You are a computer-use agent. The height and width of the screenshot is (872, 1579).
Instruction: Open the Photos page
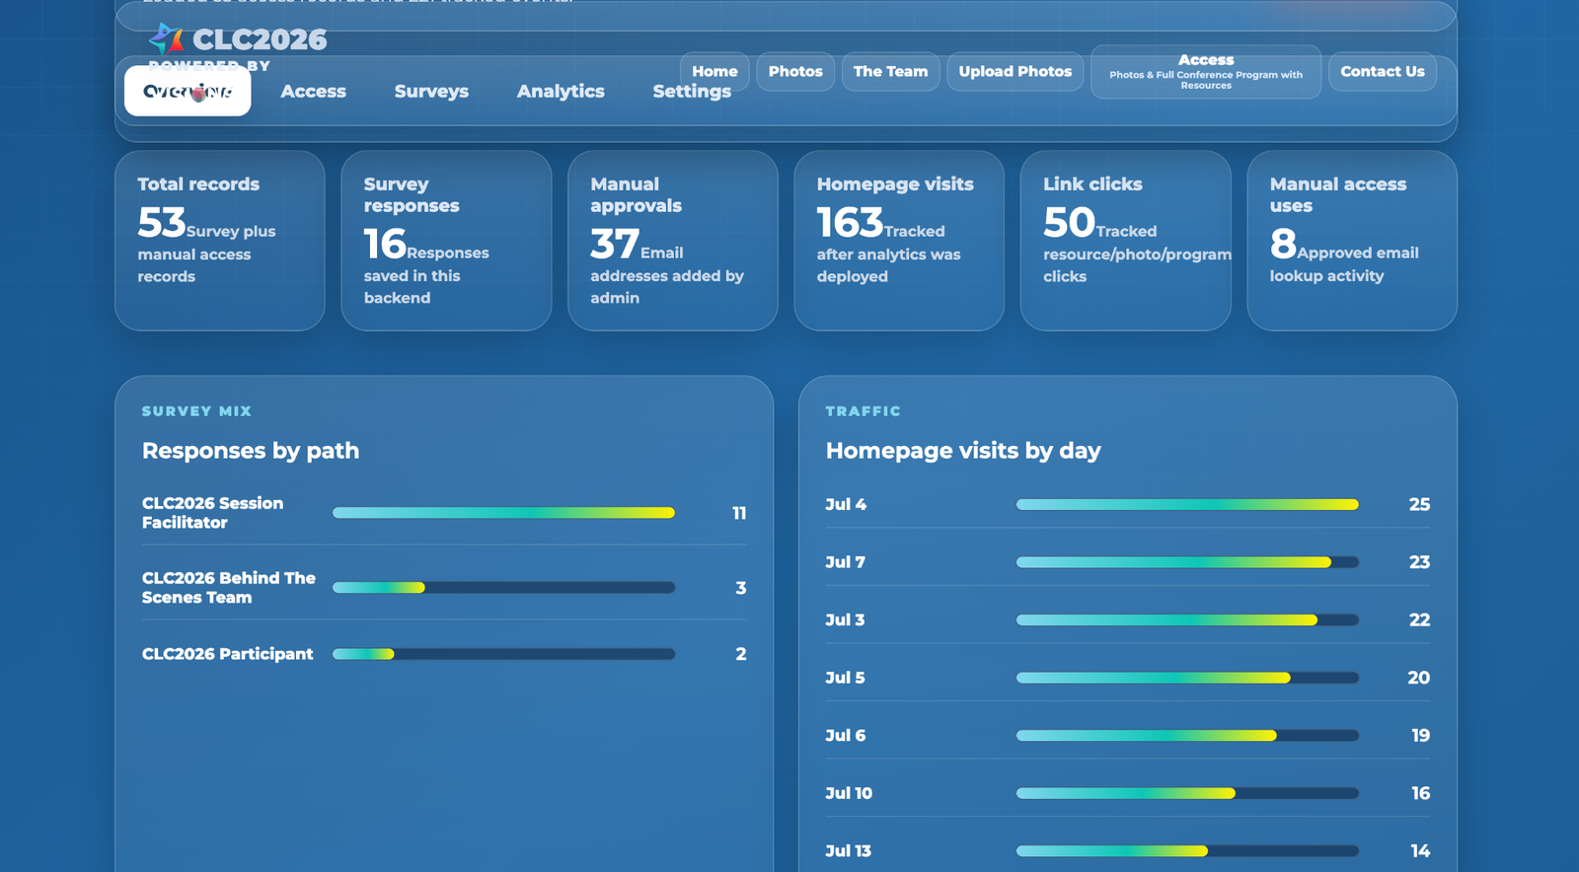click(x=795, y=71)
